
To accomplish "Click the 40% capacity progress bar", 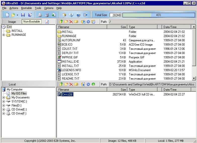I will [159, 15].
